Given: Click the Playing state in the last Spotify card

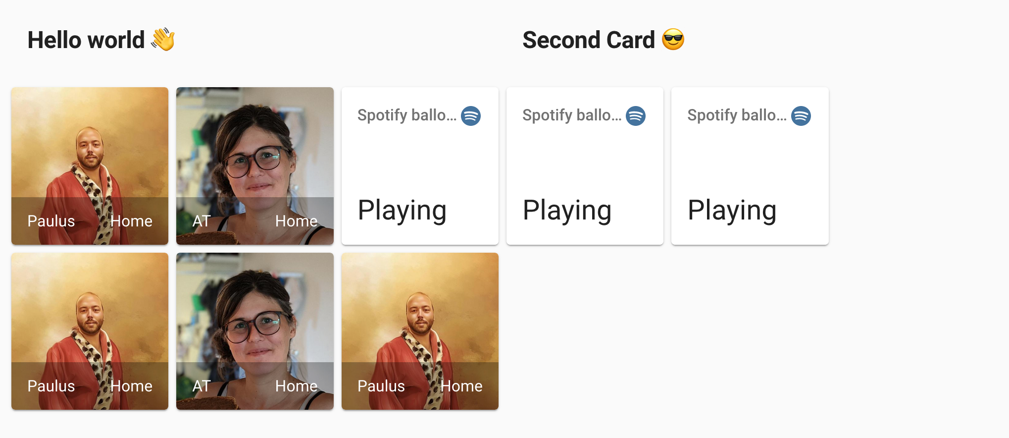Looking at the screenshot, I should [x=732, y=211].
